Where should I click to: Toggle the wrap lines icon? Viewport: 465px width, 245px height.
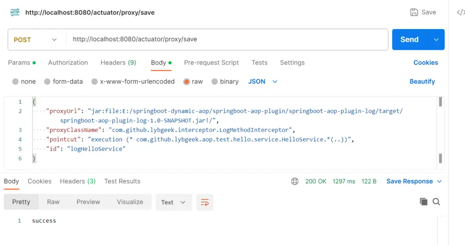click(x=205, y=202)
